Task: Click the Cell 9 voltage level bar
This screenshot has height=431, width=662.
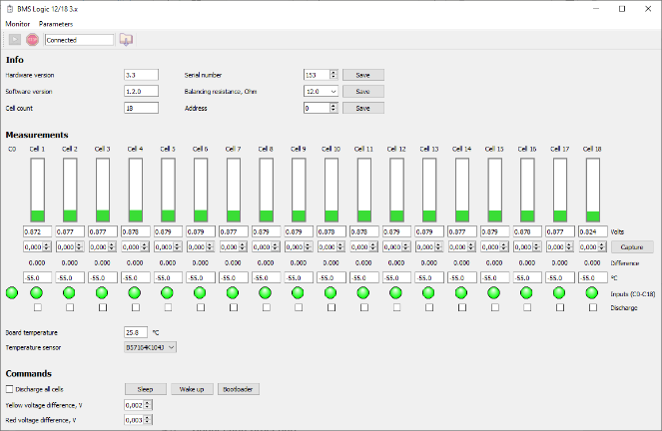Action: (299, 190)
